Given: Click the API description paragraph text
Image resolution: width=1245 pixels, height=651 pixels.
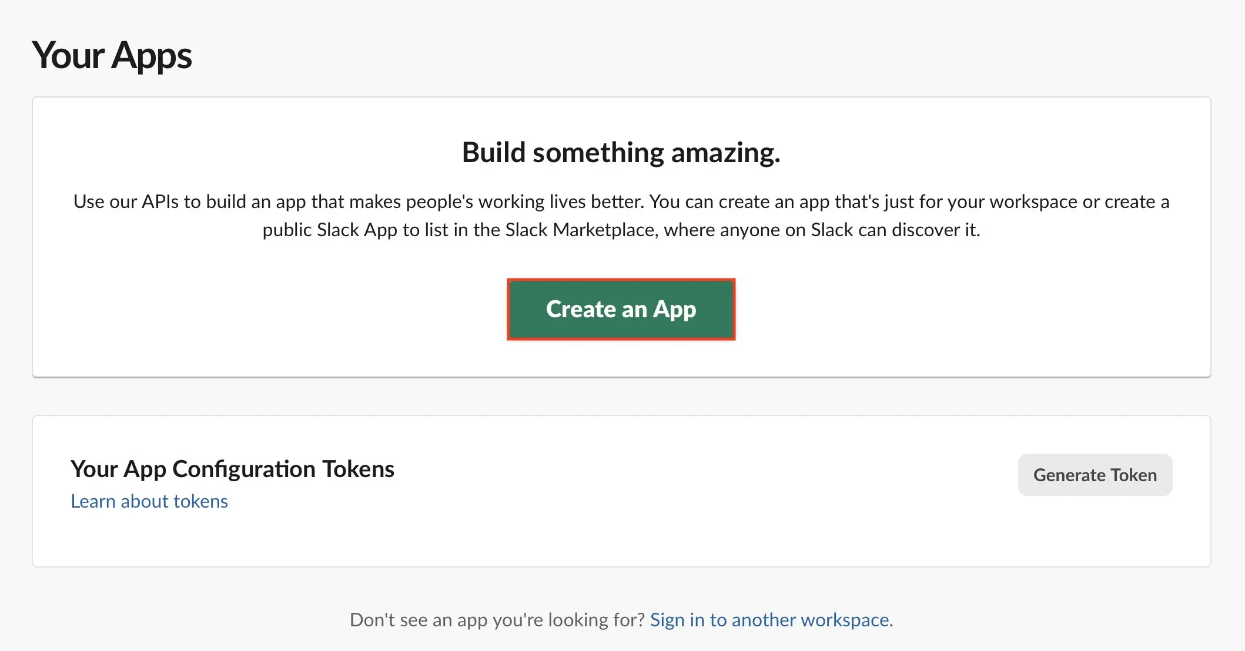Looking at the screenshot, I should click(621, 216).
